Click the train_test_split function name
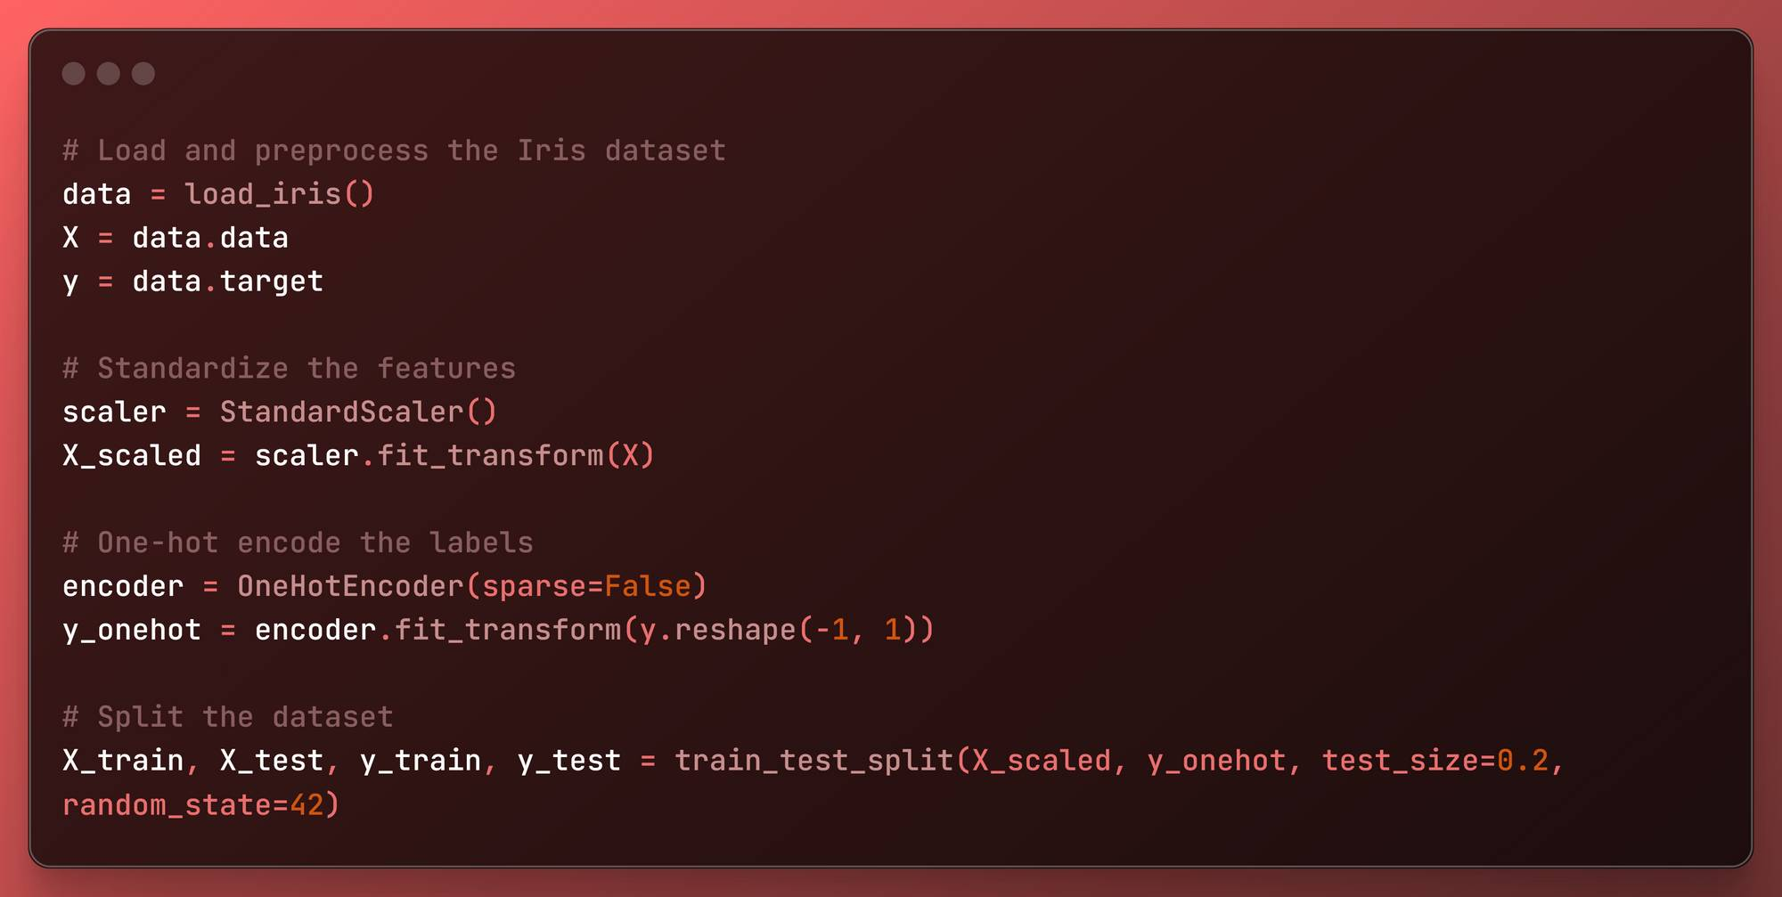This screenshot has width=1782, height=897. point(813,761)
